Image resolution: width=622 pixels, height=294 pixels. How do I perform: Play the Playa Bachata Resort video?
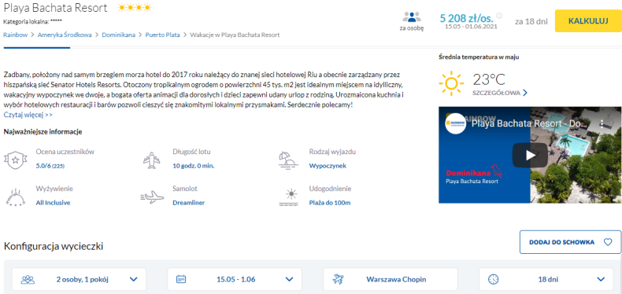click(530, 155)
